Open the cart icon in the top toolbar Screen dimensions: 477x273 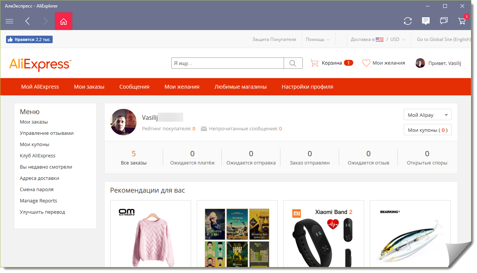462,21
